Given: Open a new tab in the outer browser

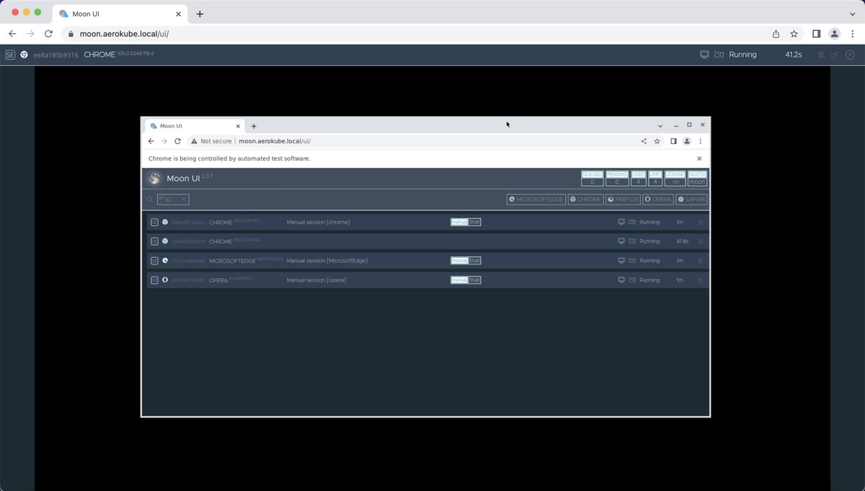Looking at the screenshot, I should [200, 14].
